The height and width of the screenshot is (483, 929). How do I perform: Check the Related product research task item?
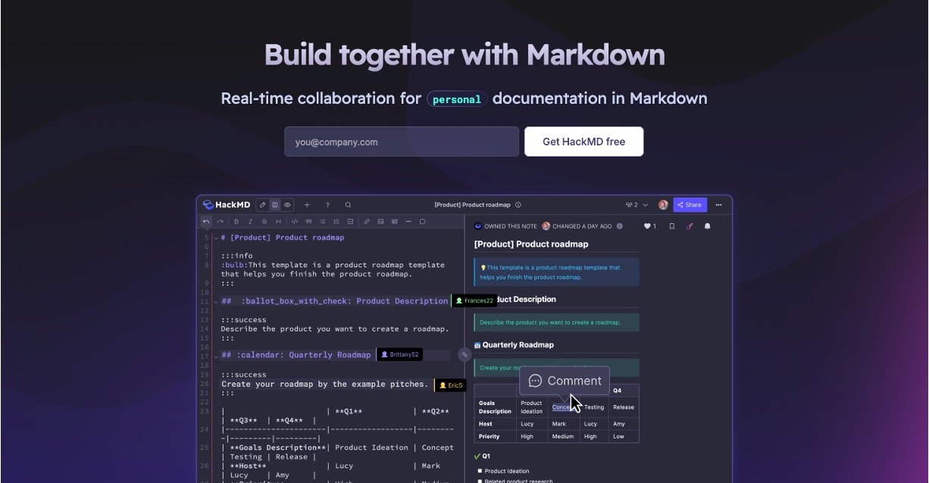point(480,480)
